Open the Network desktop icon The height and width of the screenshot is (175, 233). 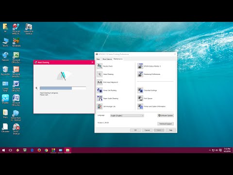tap(5, 56)
